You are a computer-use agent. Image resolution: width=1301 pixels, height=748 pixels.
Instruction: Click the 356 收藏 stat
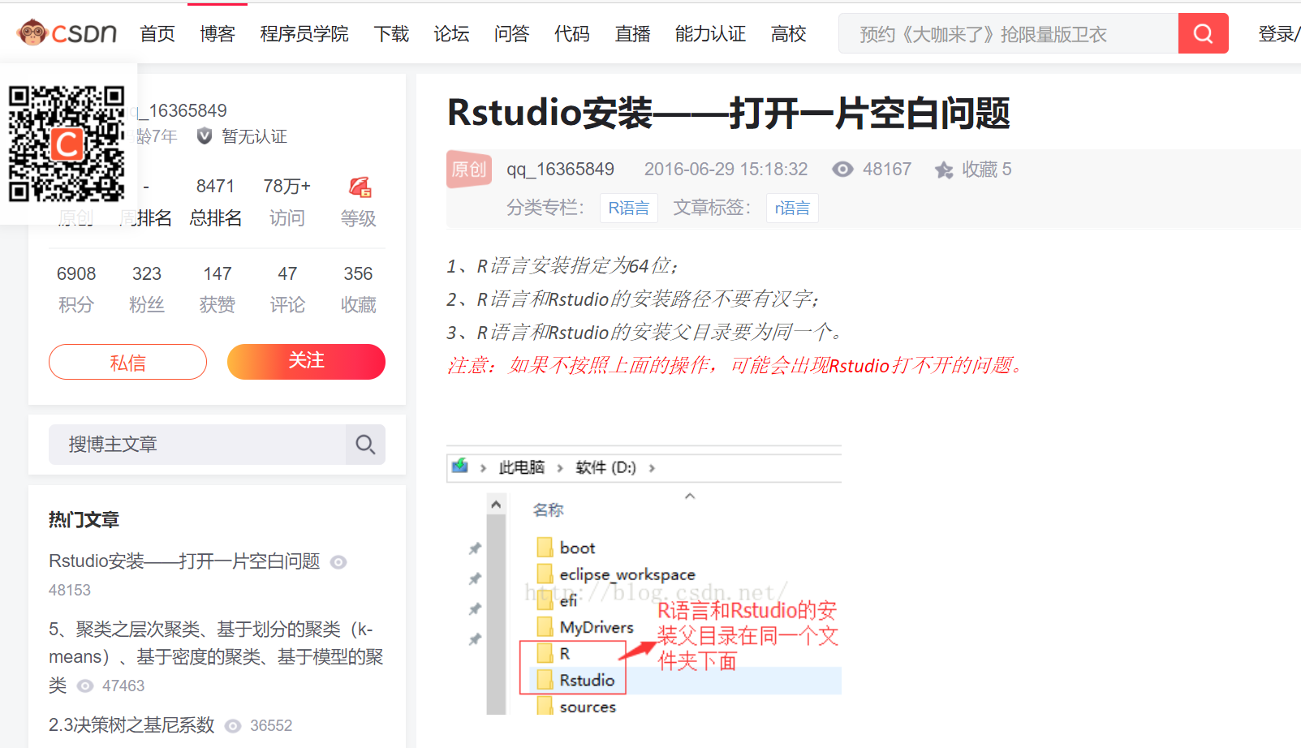(x=358, y=289)
